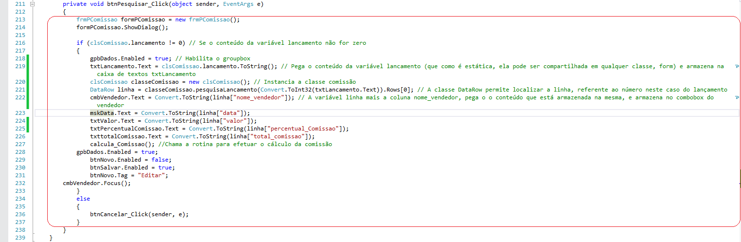Click the word-wrap glyph on line 219
741x242 pixels.
pyautogui.click(x=737, y=66)
